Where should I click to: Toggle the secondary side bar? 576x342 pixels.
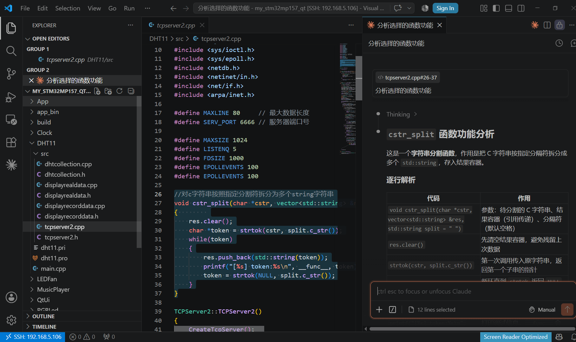pyautogui.click(x=521, y=8)
